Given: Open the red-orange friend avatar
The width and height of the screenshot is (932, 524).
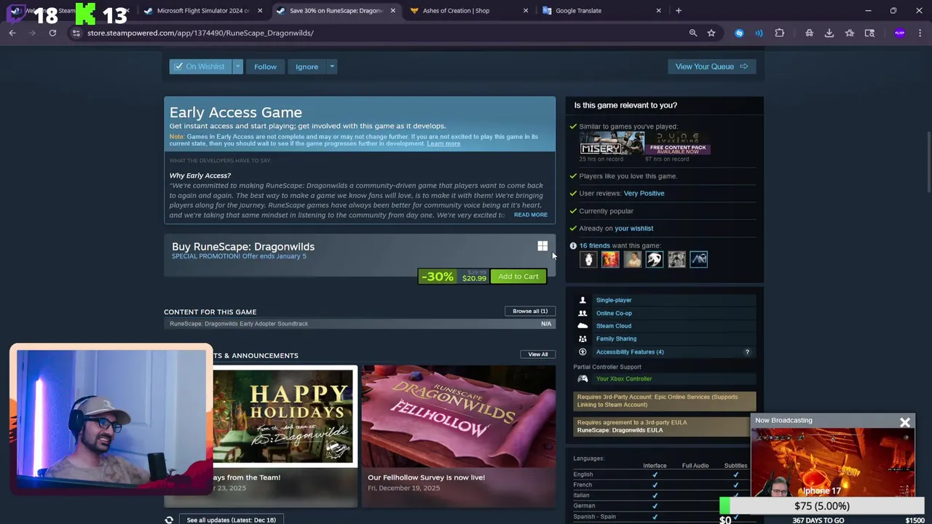Looking at the screenshot, I should point(610,259).
